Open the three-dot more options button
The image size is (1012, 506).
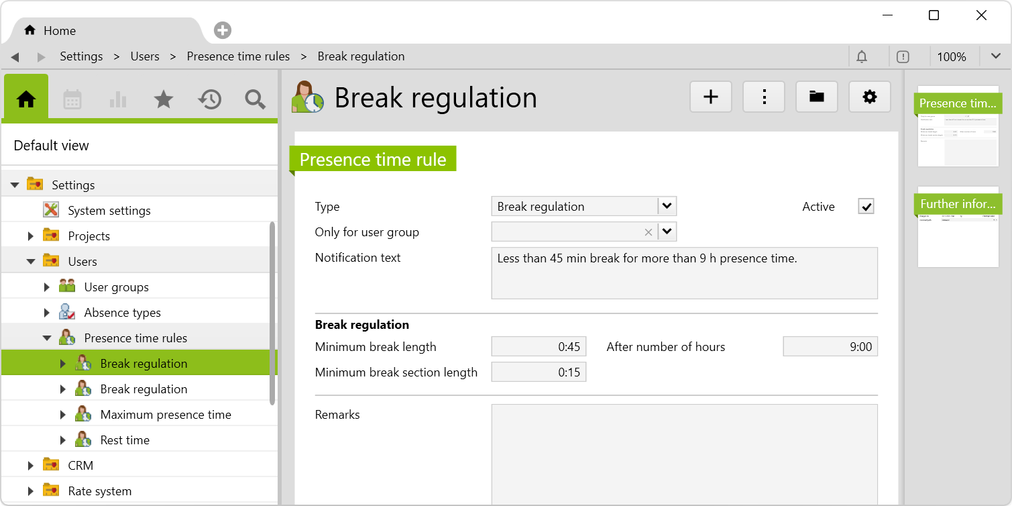(763, 97)
